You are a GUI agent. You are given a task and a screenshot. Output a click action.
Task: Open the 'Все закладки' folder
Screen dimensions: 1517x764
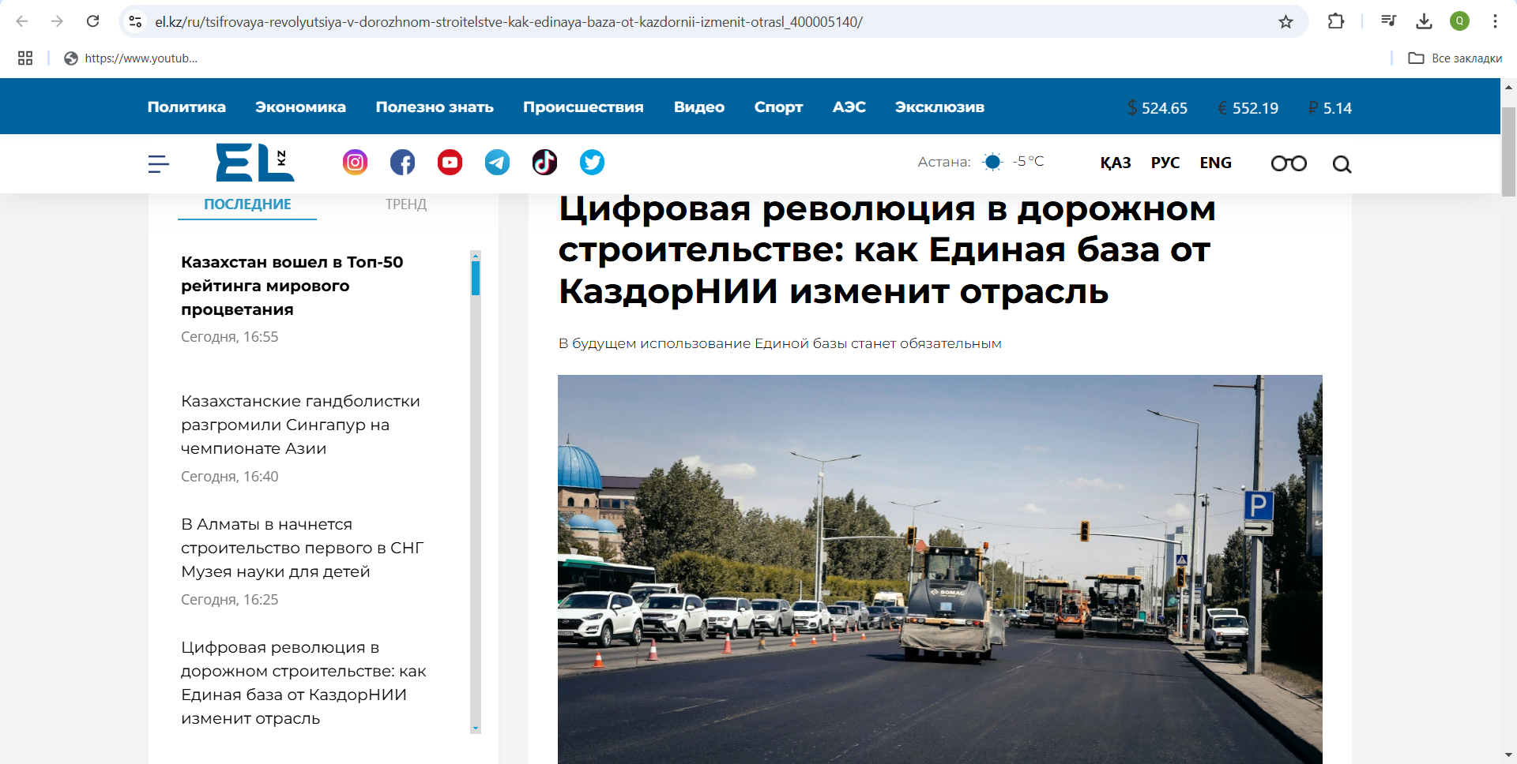(x=1455, y=58)
